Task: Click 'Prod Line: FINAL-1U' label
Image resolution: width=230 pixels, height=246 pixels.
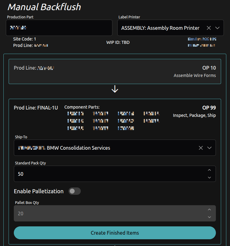Action: tap(36, 108)
